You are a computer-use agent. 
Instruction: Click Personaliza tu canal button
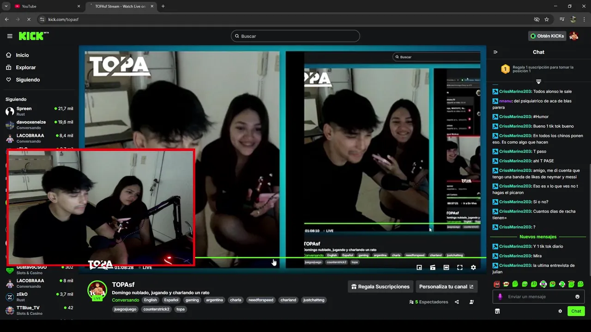coord(446,286)
